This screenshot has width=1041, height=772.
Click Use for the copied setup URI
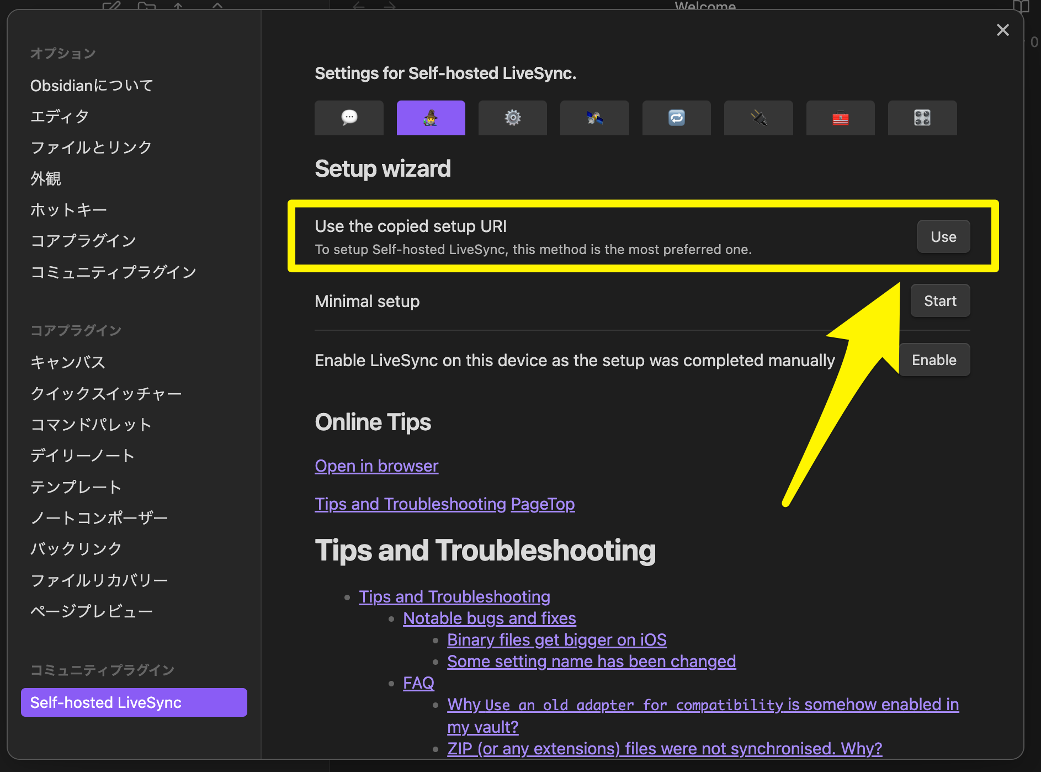pyautogui.click(x=943, y=236)
